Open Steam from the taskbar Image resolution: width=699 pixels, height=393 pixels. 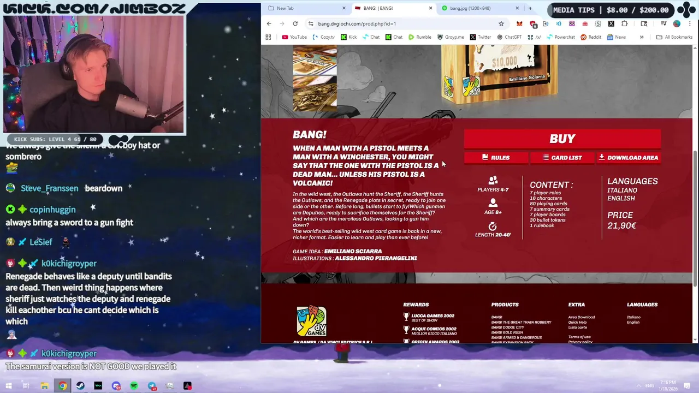click(x=80, y=386)
